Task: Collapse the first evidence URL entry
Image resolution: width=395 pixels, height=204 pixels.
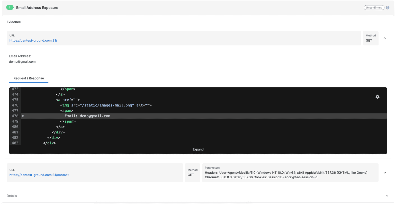Action: click(385, 38)
